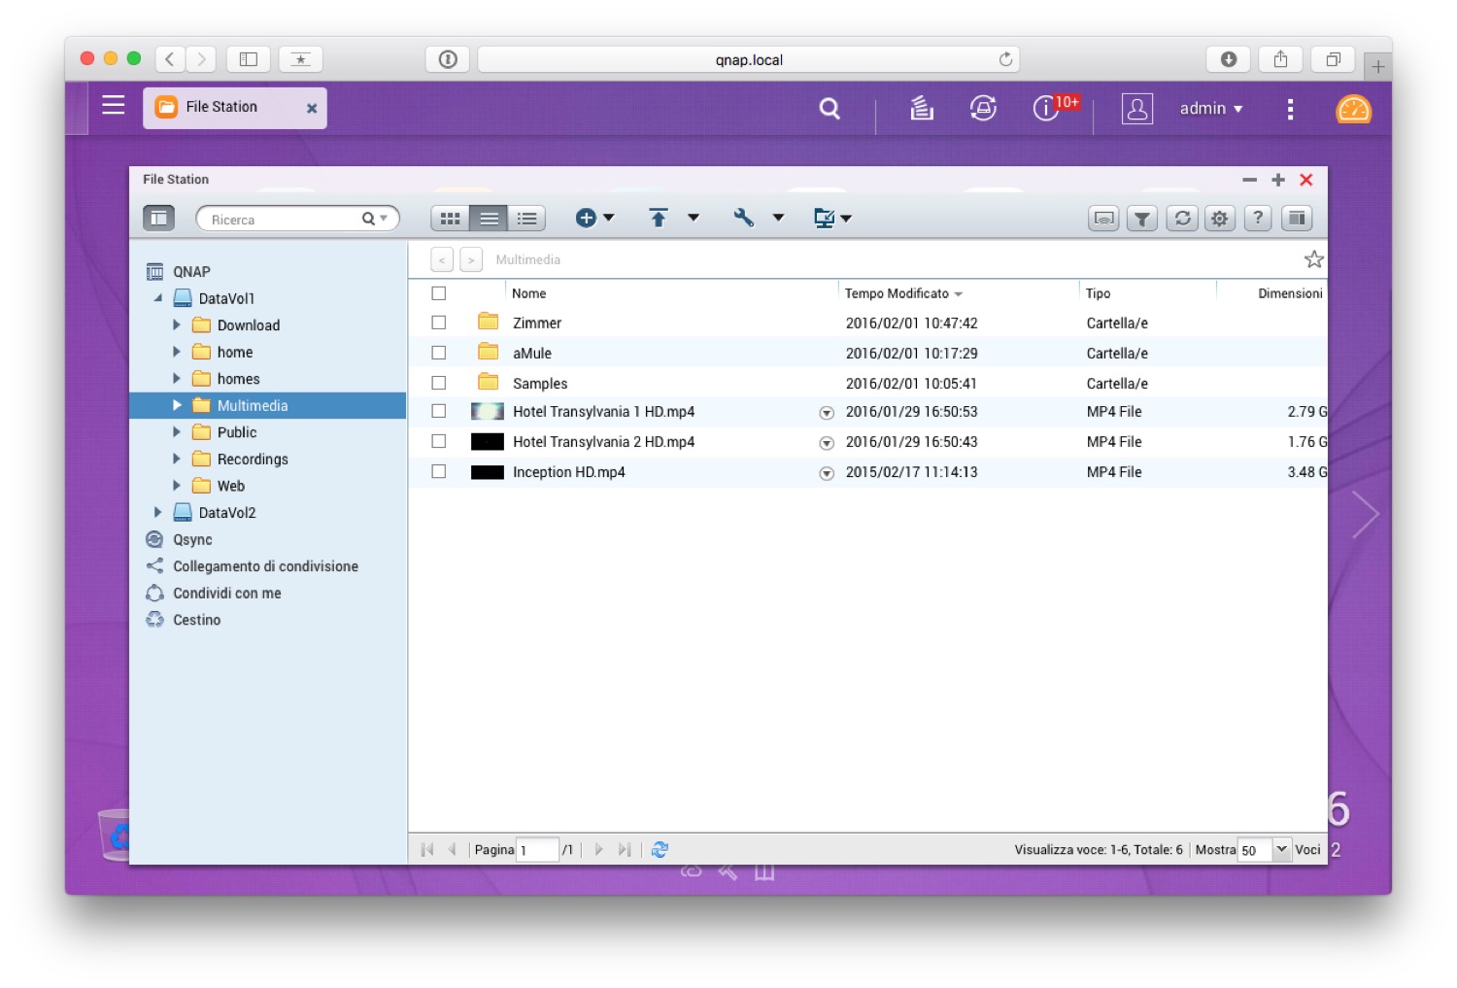Viewport: 1457px width, 988px height.
Task: Open the items-per-page dropdown
Action: (x=1281, y=850)
